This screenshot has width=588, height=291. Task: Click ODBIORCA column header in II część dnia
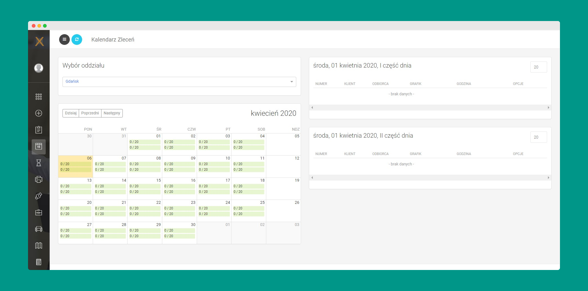click(380, 154)
